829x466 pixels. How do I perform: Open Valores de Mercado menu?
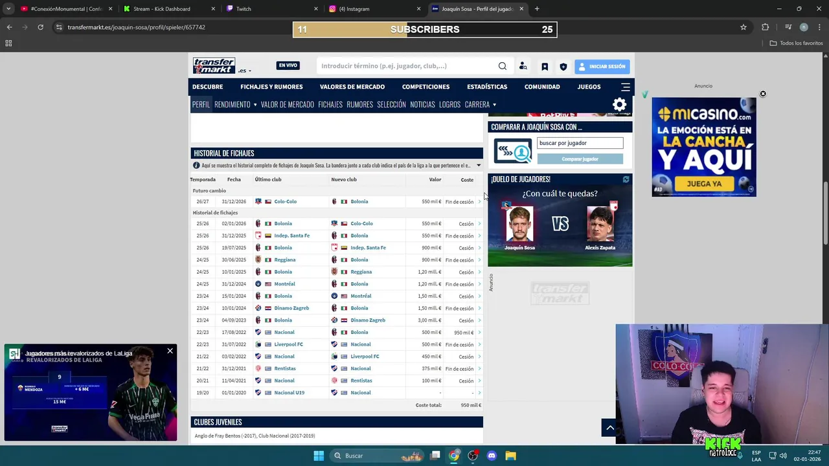coord(352,87)
